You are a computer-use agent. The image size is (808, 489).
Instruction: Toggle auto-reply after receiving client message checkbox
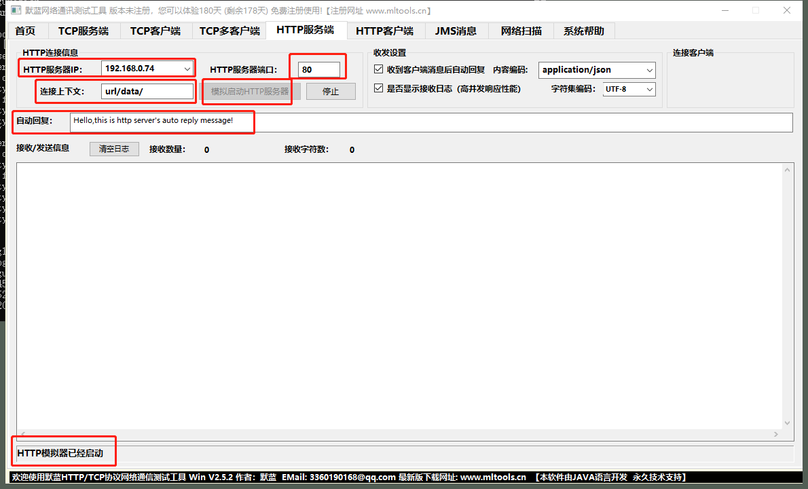click(x=379, y=69)
